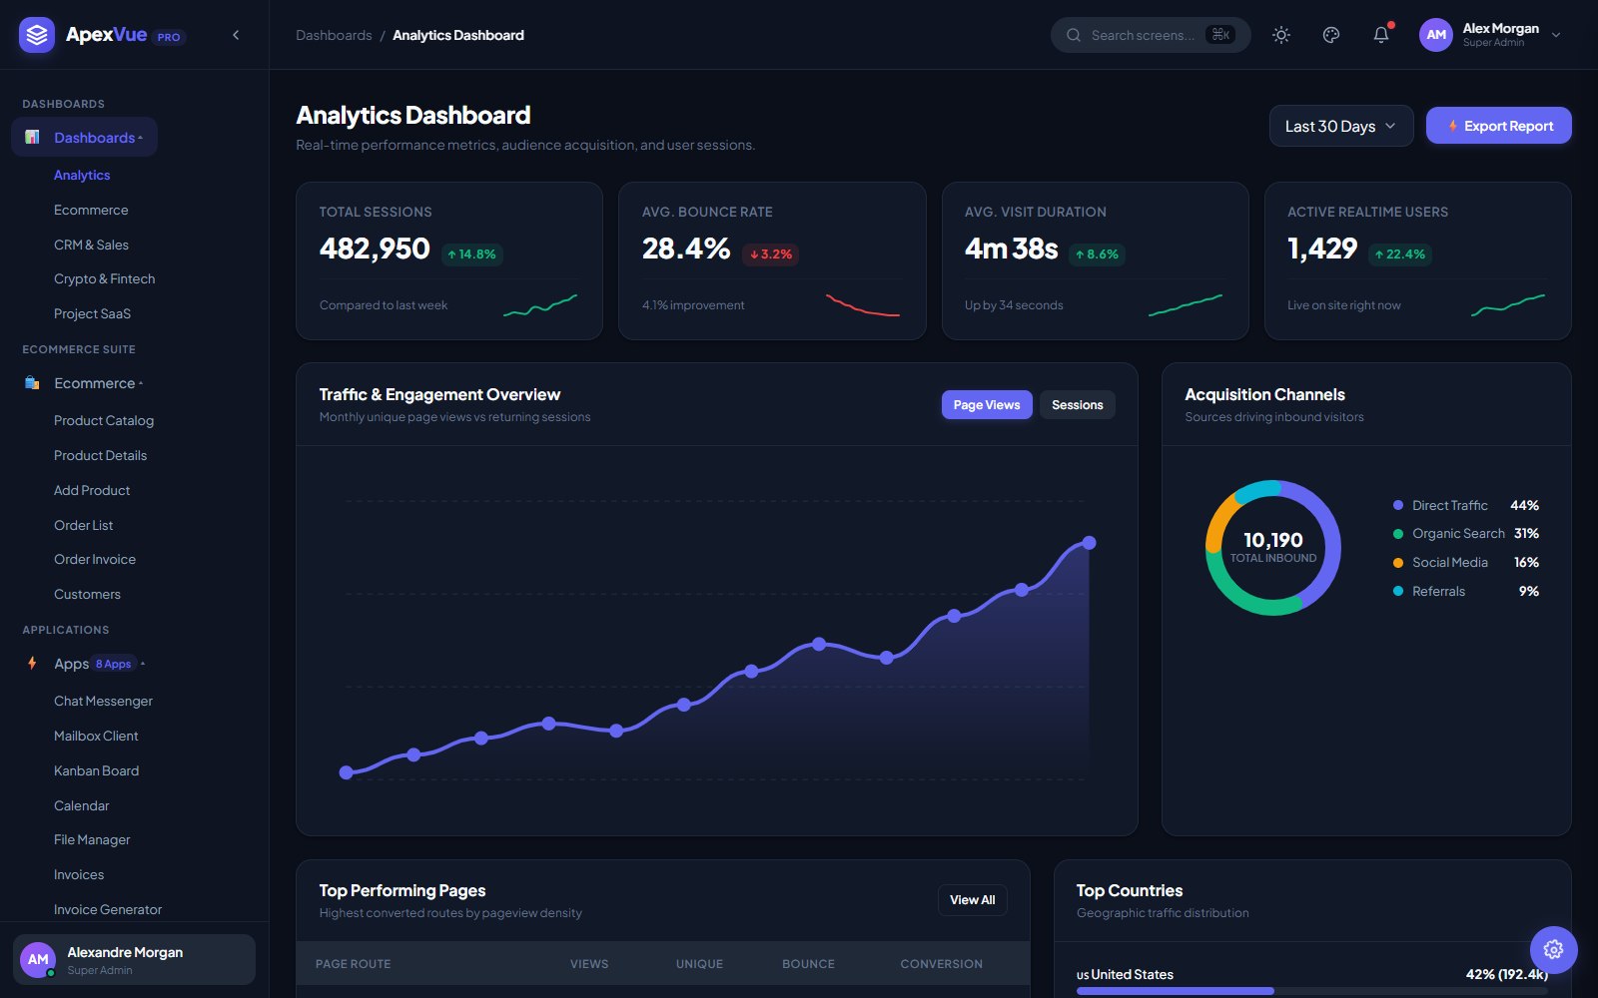Open Crypto & Fintech in sidebar

(x=105, y=278)
